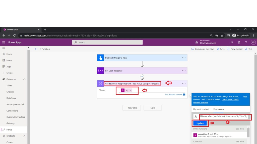Open the settings gear icon

(x=239, y=42)
